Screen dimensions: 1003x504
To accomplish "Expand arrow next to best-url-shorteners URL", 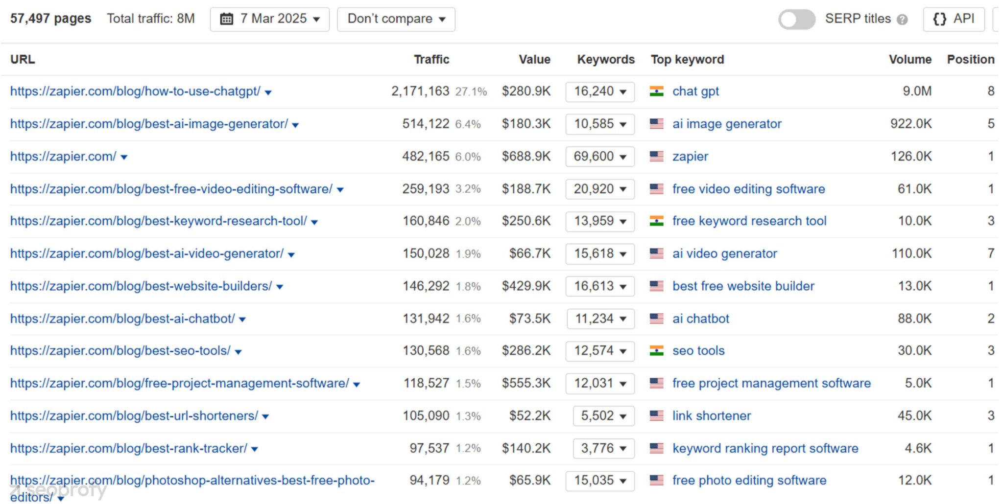I will [x=265, y=417].
